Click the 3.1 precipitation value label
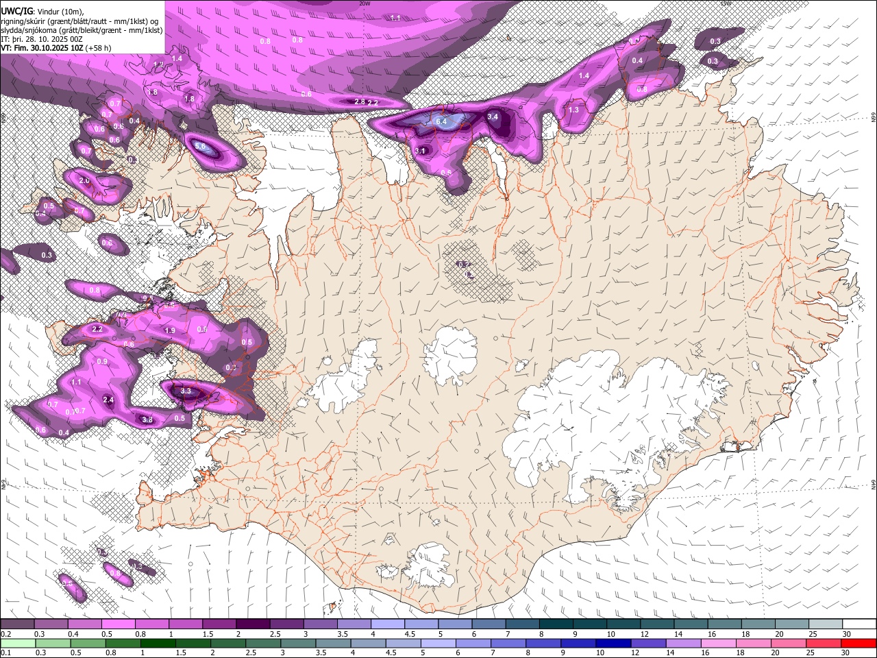The image size is (877, 658). 421,150
